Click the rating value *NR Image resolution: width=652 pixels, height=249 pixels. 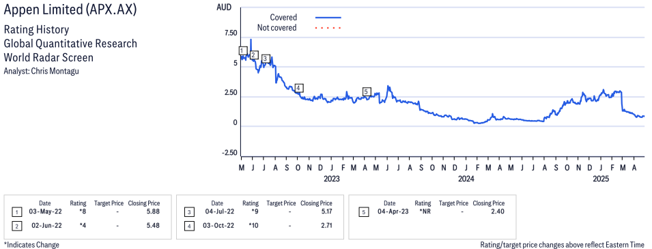[425, 211]
